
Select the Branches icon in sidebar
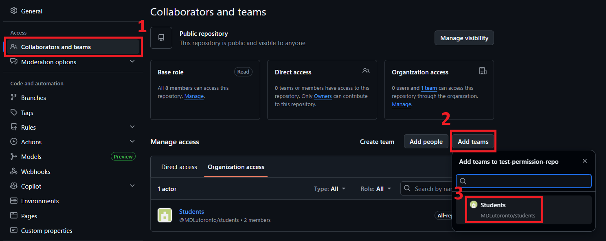pyautogui.click(x=13, y=98)
